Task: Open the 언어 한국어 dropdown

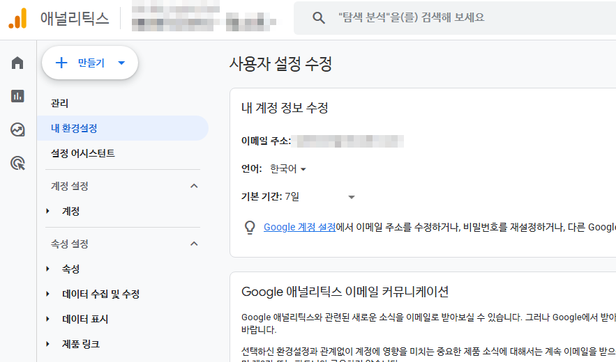Action: click(288, 169)
